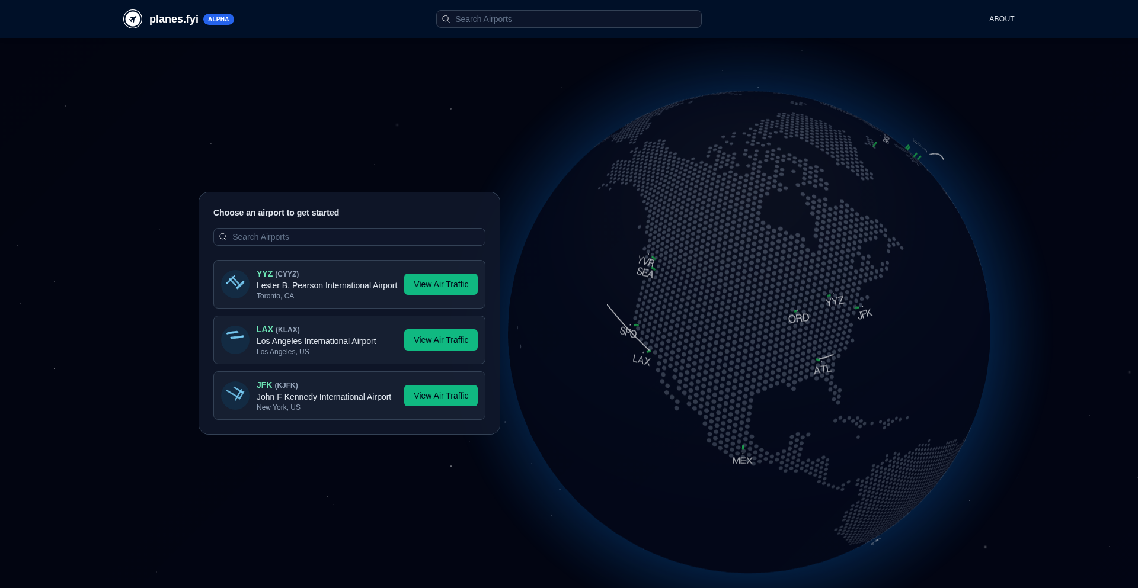Click the planes.fyi airplane logo icon

point(133,19)
